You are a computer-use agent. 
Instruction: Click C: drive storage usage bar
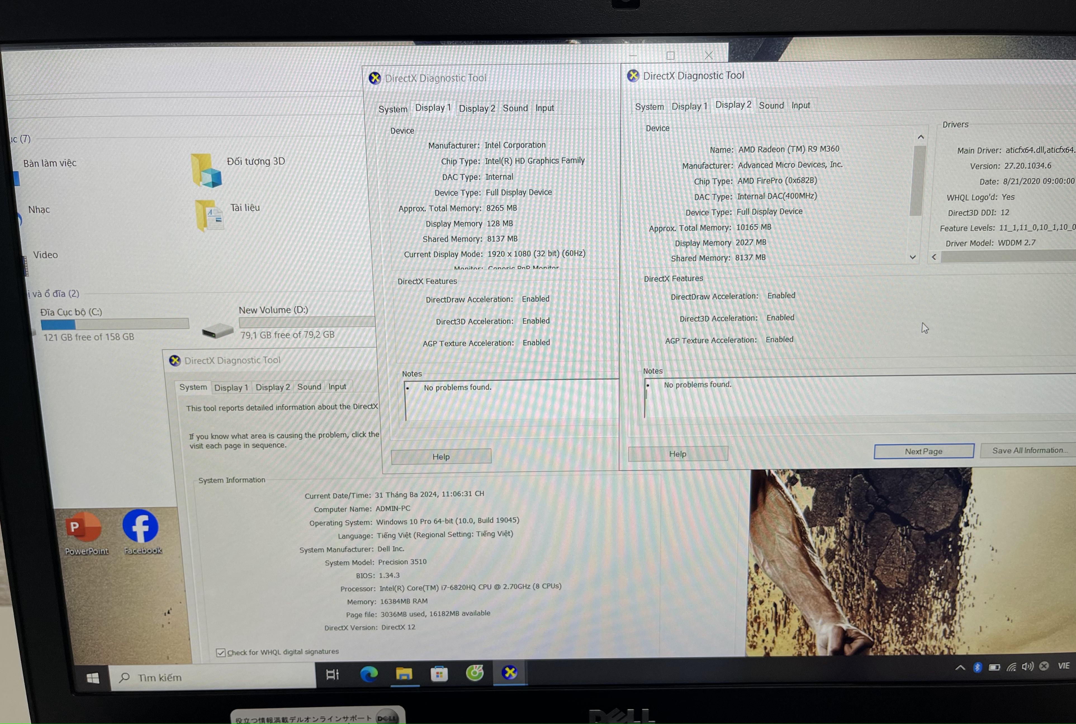click(x=115, y=324)
